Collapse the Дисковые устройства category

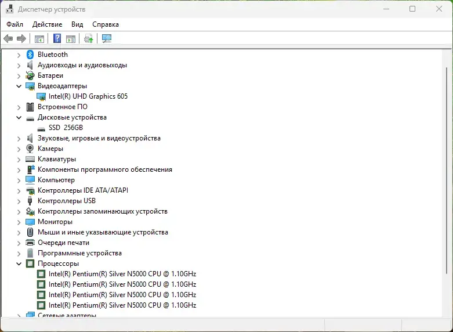tap(19, 117)
